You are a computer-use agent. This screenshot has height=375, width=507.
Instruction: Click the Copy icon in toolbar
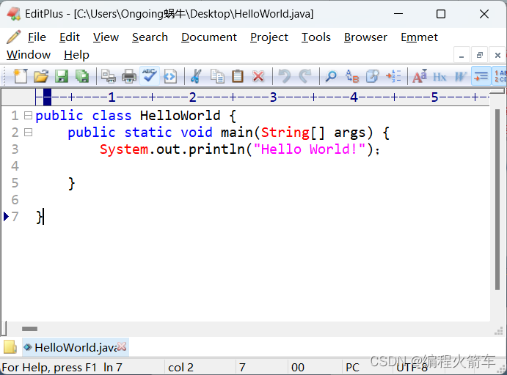click(x=217, y=76)
